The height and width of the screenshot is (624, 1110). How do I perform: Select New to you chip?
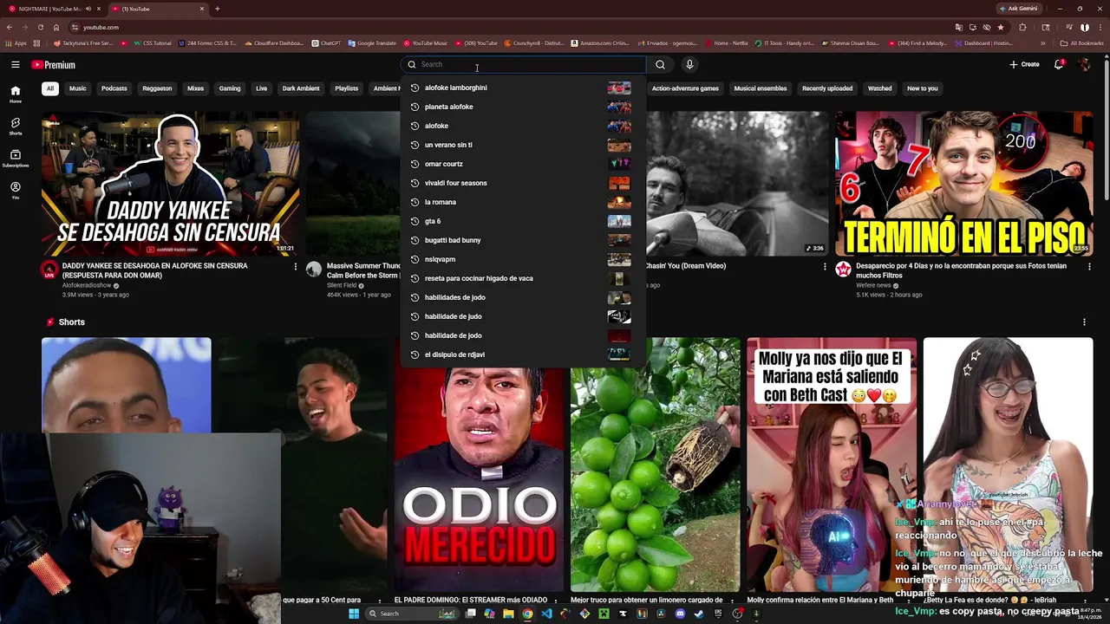tap(922, 88)
